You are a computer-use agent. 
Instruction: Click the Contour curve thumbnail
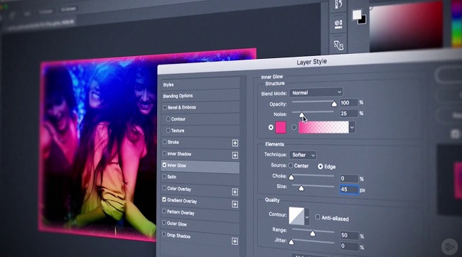click(296, 216)
